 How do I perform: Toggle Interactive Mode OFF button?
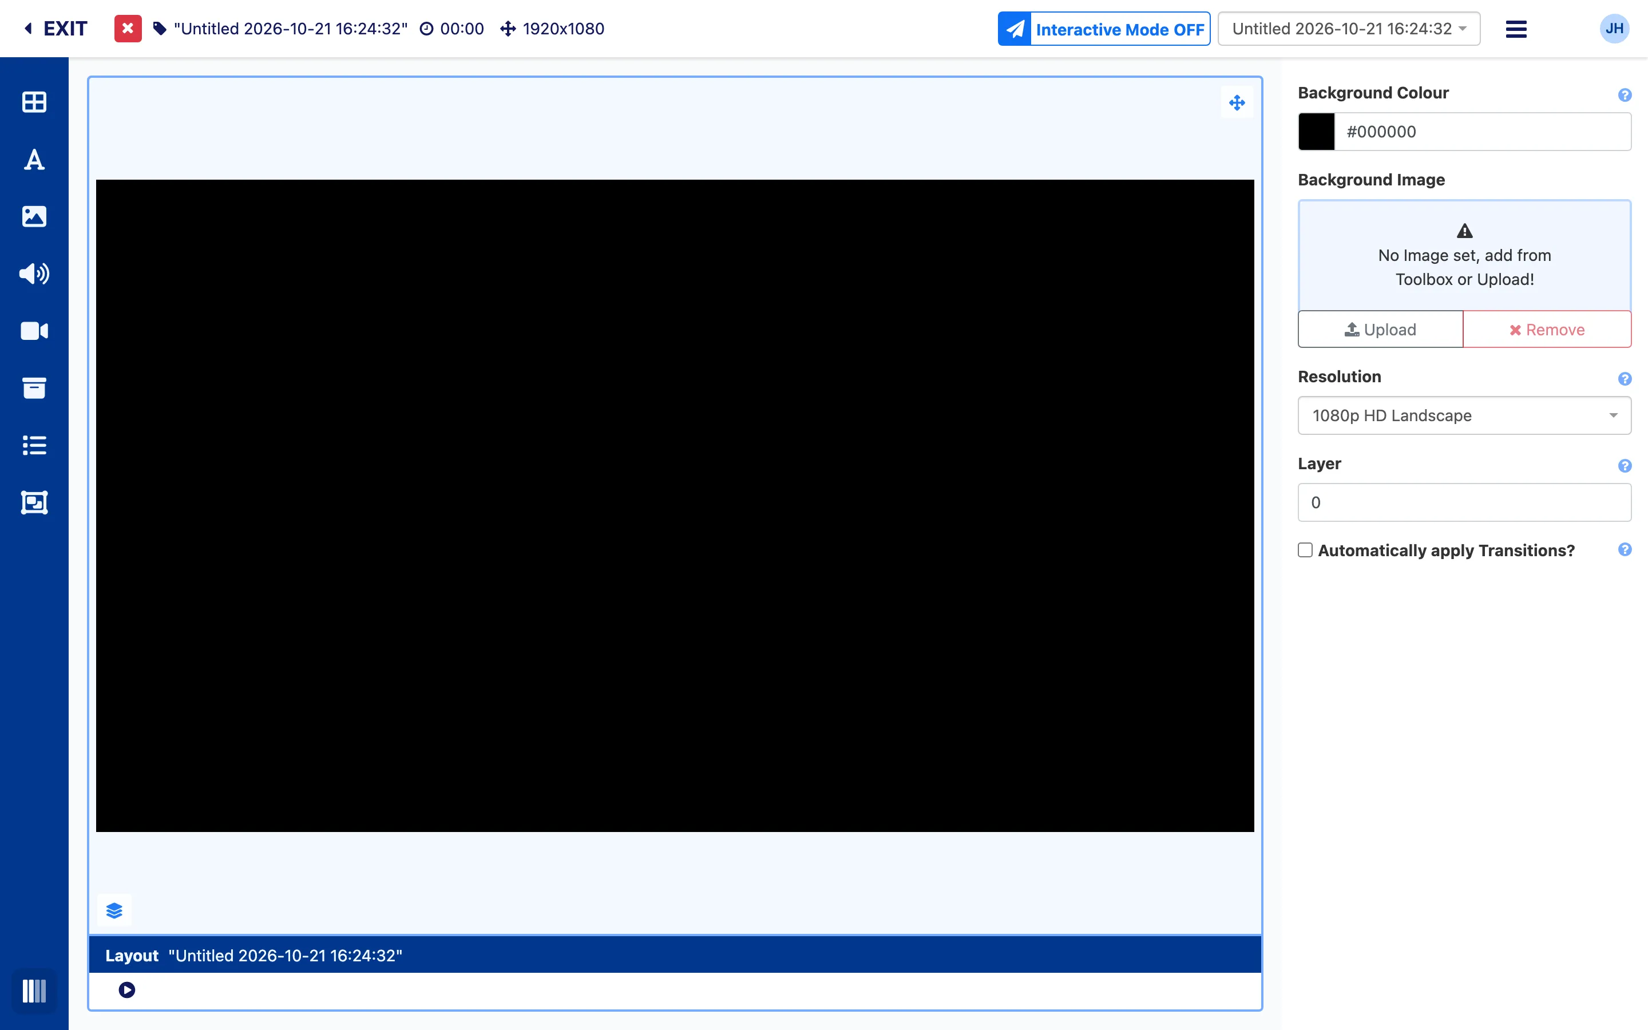(x=1104, y=29)
